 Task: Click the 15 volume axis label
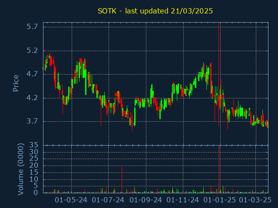pyautogui.click(x=33, y=172)
